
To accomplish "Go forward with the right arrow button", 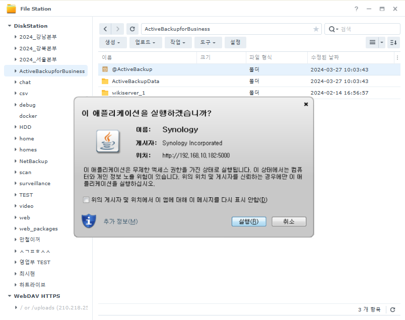I will point(118,29).
